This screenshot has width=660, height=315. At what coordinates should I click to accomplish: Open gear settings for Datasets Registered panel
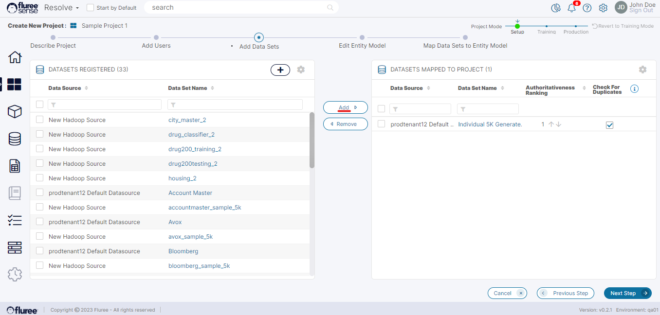point(301,70)
